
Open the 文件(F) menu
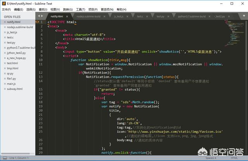click(x=7, y=9)
